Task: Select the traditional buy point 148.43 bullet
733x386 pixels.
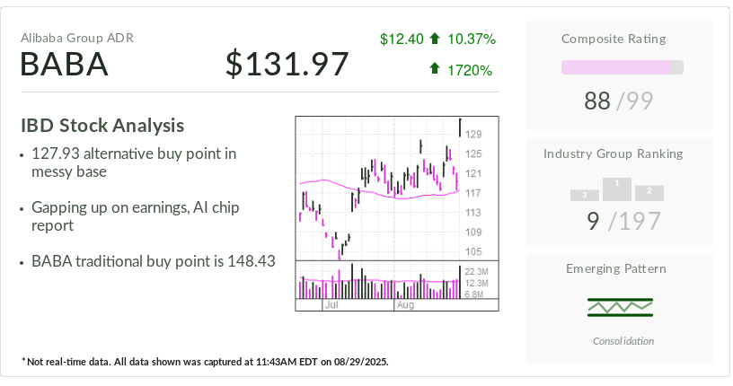Action: (x=153, y=262)
